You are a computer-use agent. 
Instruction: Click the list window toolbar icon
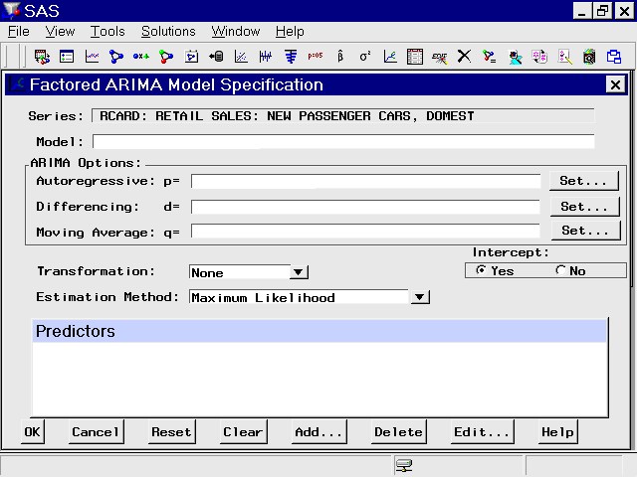pyautogui.click(x=67, y=57)
